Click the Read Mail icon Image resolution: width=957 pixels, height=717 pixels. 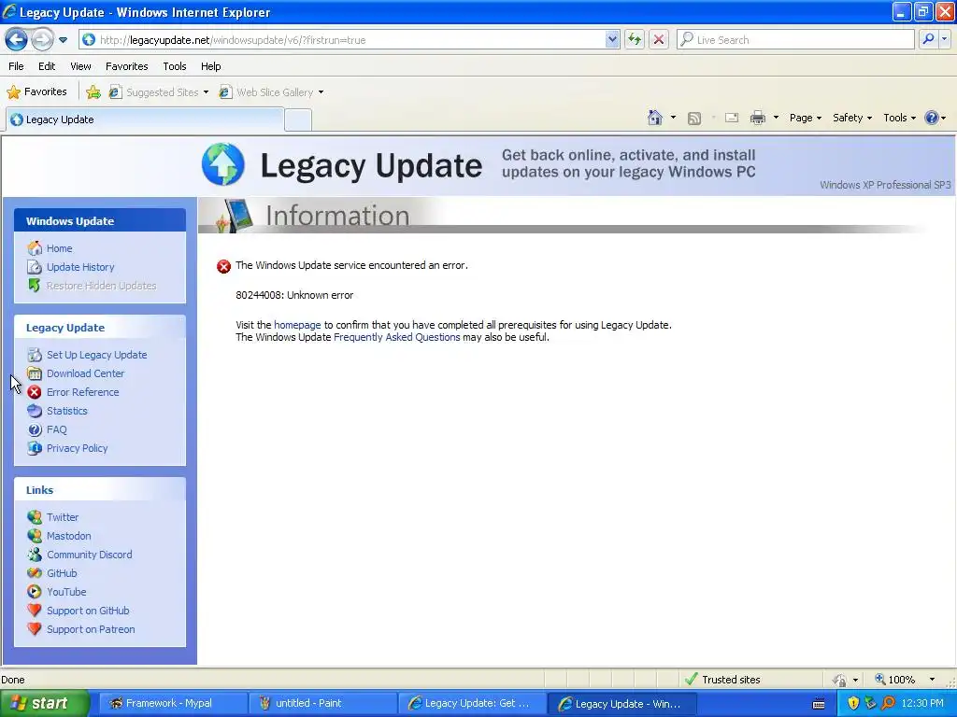732,118
